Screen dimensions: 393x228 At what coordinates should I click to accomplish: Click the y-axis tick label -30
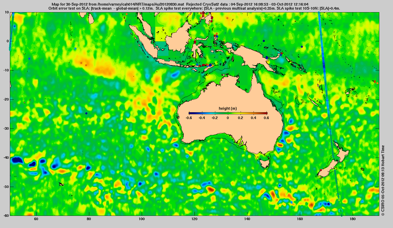pos(6,128)
